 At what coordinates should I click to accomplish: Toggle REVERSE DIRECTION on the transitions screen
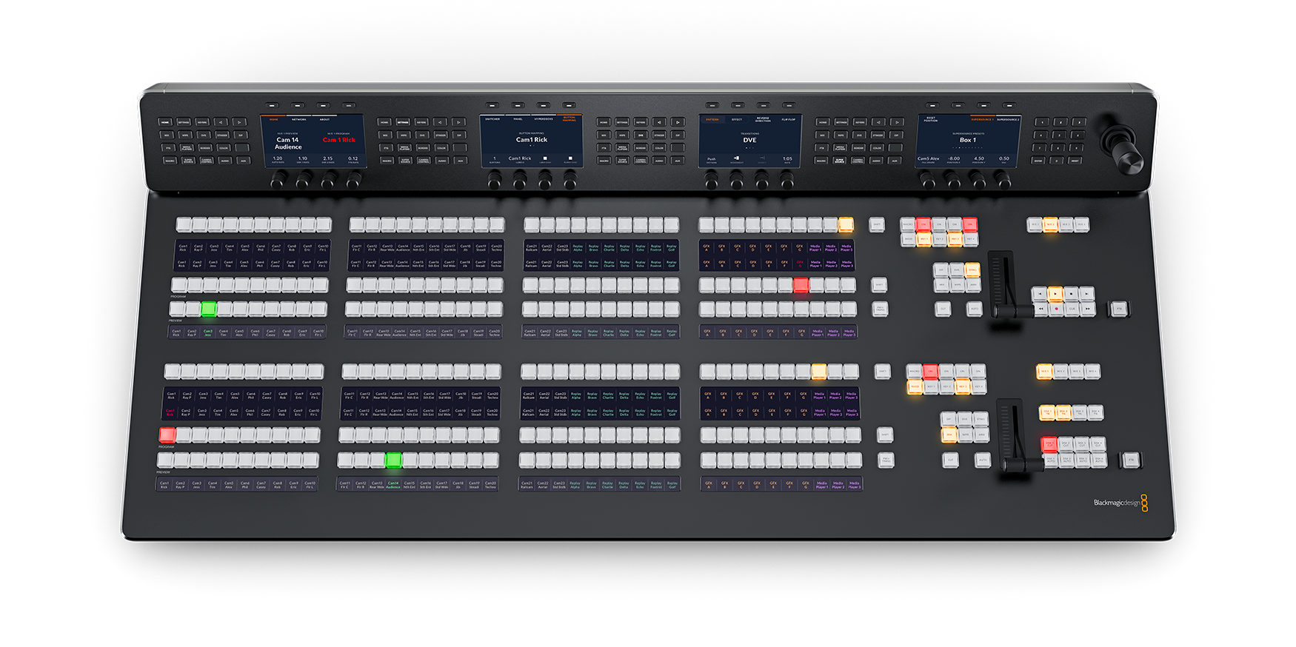click(763, 119)
